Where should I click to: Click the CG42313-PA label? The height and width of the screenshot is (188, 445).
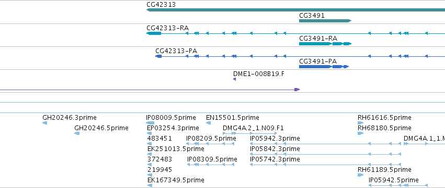(176, 51)
